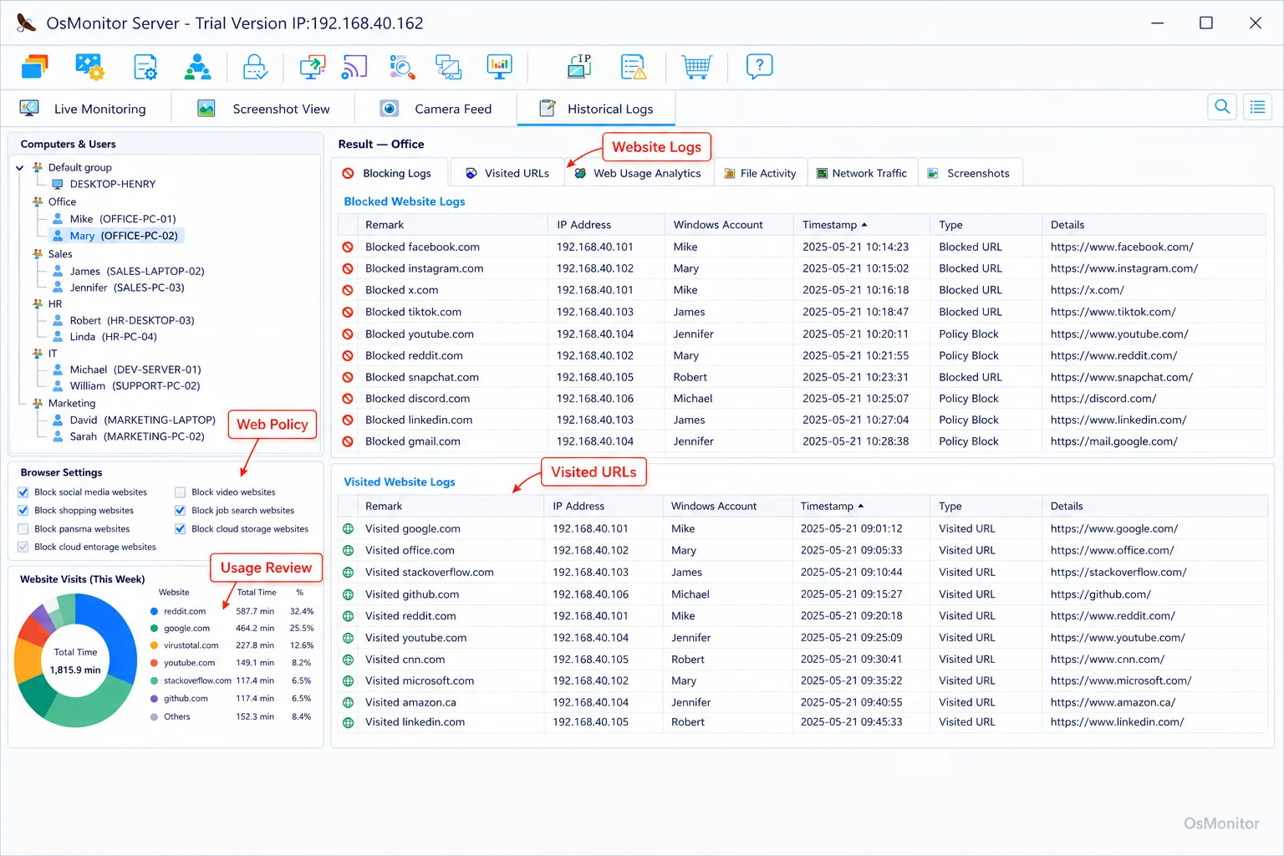The width and height of the screenshot is (1284, 856).
Task: Click the shopping cart purchase icon
Action: 696,67
